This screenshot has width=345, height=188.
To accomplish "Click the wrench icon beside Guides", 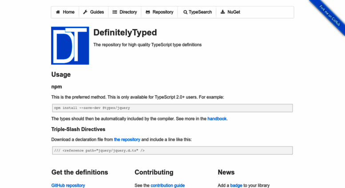I will coord(85,12).
